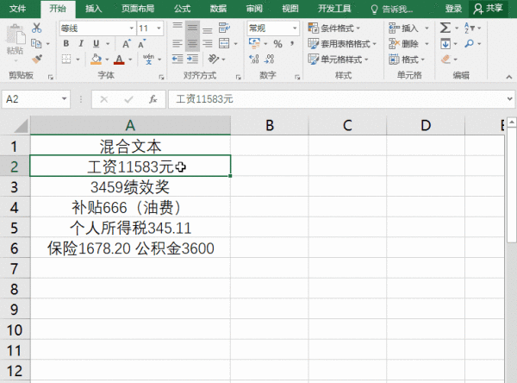Viewport: 517px width, 383px height.
Task: Center text horizontally
Action: (192, 43)
